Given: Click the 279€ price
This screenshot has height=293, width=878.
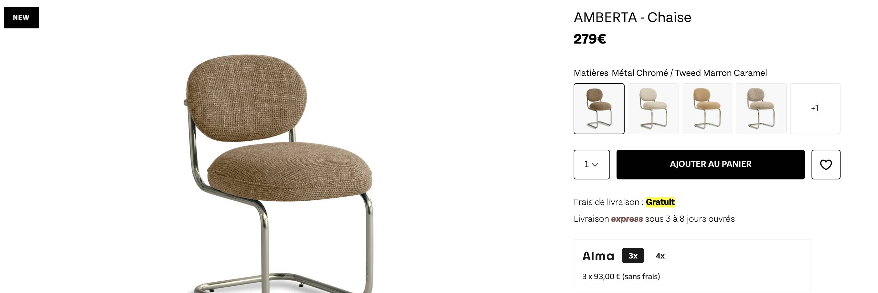Looking at the screenshot, I should (590, 39).
